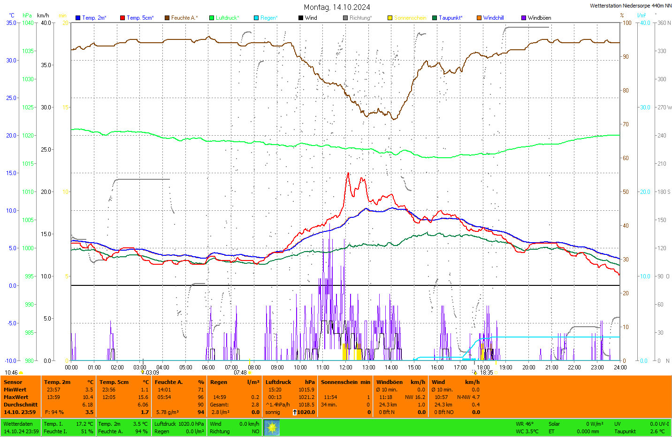
Task: Click the blue Temp. 2m legend swatch
Action: [78, 18]
